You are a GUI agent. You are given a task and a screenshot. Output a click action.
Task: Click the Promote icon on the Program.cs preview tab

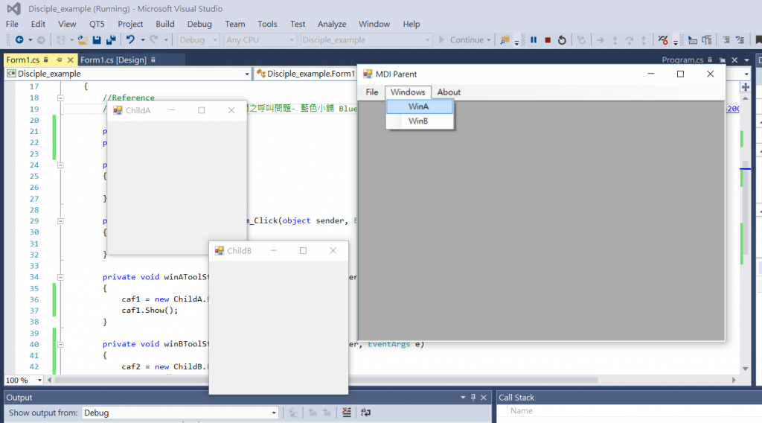point(723,60)
